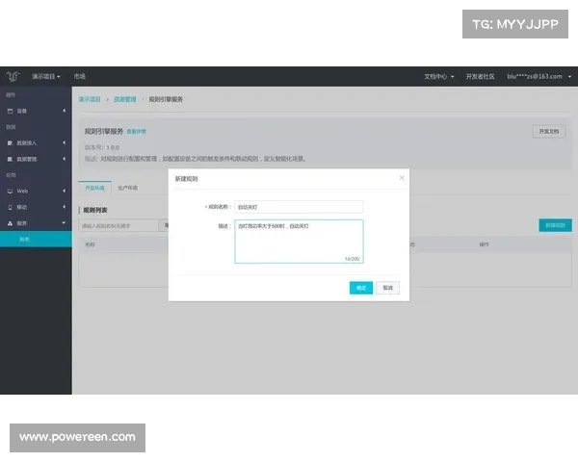Click the platform logo in the top bar
Screen dimensions: 578x462
[13, 76]
